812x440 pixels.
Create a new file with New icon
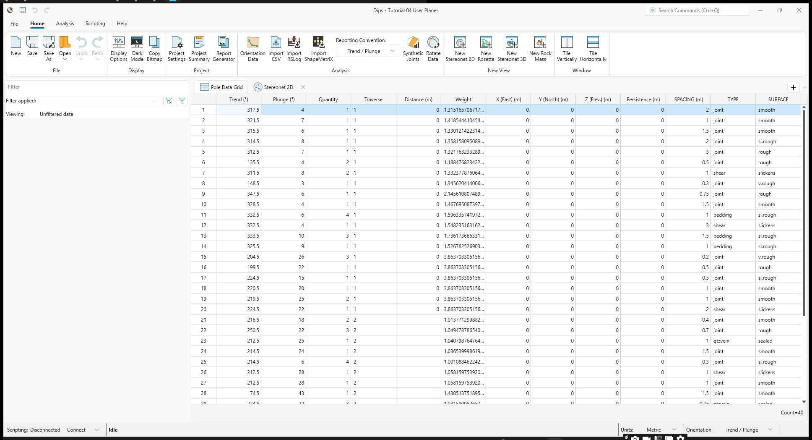pos(16,46)
